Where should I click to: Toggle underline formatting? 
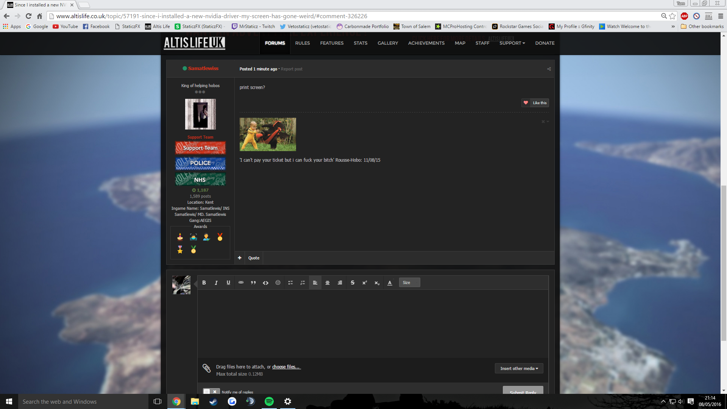(228, 283)
